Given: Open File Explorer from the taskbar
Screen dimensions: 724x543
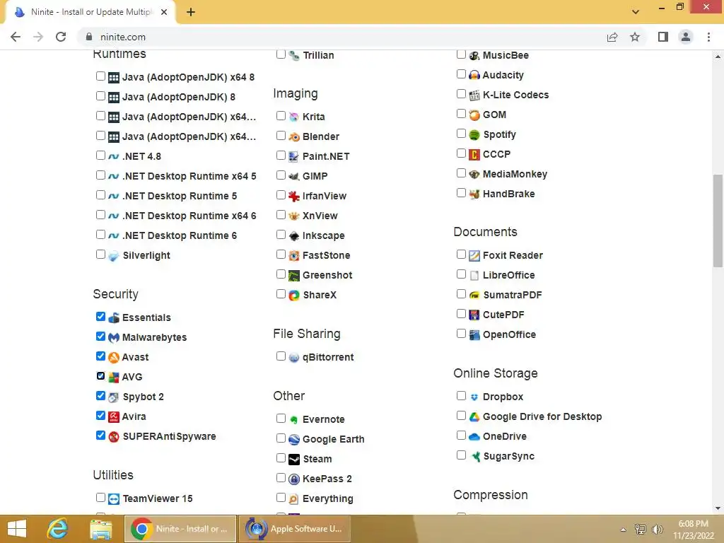Looking at the screenshot, I should [x=100, y=529].
